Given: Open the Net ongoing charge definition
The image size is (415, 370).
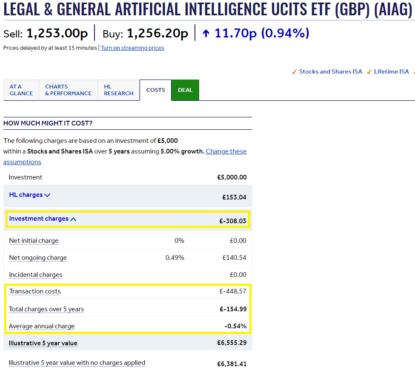Looking at the screenshot, I should tap(37, 258).
